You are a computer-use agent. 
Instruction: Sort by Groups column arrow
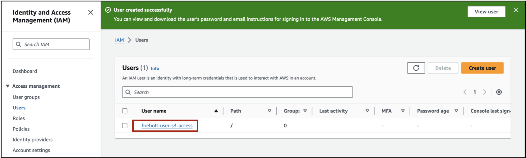pos(305,111)
